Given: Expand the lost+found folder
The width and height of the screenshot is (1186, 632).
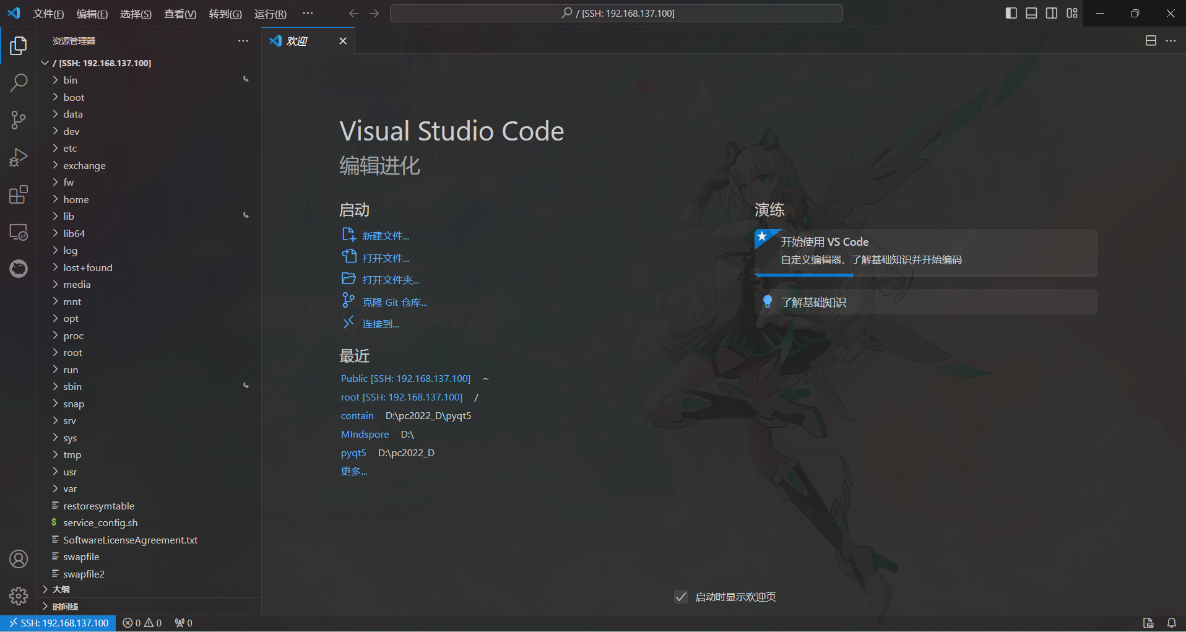Looking at the screenshot, I should pyautogui.click(x=150, y=267).
